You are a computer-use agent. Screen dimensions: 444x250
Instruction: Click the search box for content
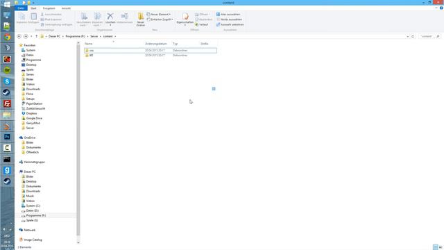coord(429,36)
